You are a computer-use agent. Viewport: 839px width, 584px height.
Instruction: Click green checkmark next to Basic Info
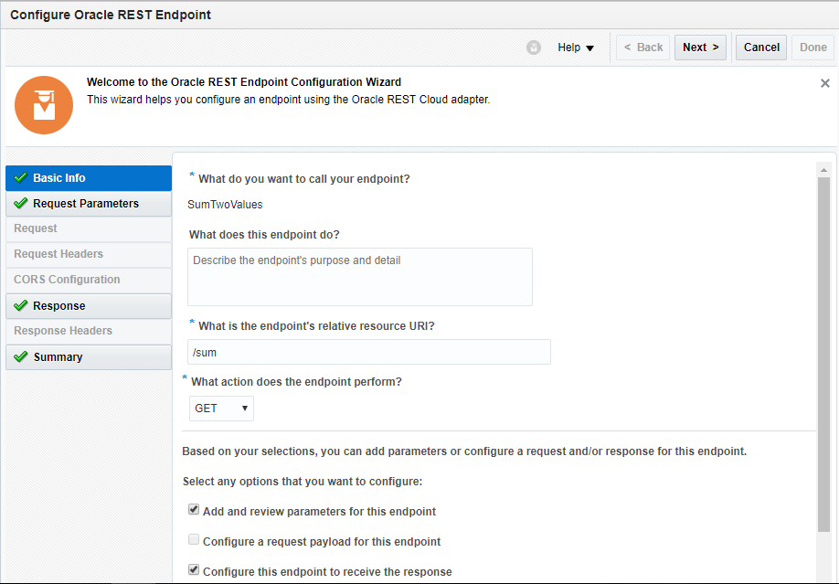(x=20, y=177)
